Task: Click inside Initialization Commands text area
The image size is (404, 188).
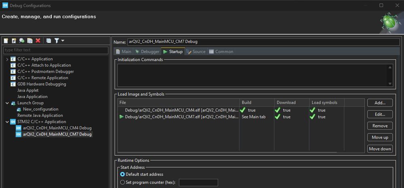Action: (x=252, y=75)
